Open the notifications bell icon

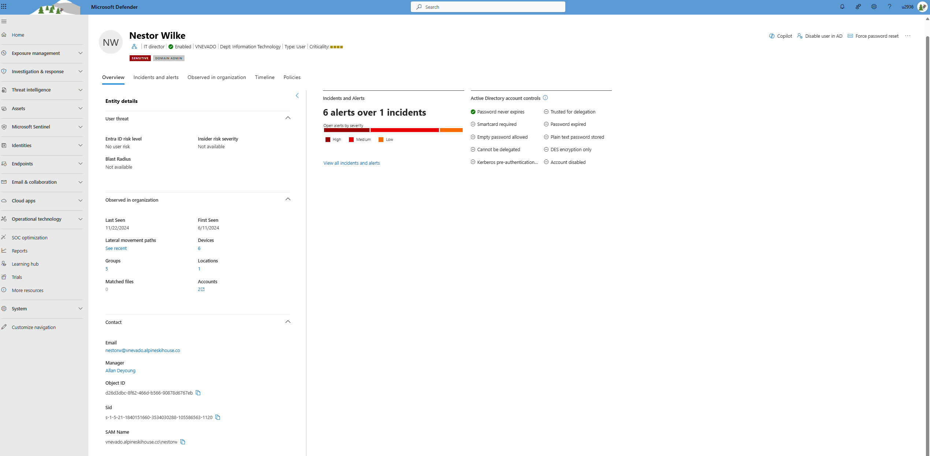pos(842,7)
